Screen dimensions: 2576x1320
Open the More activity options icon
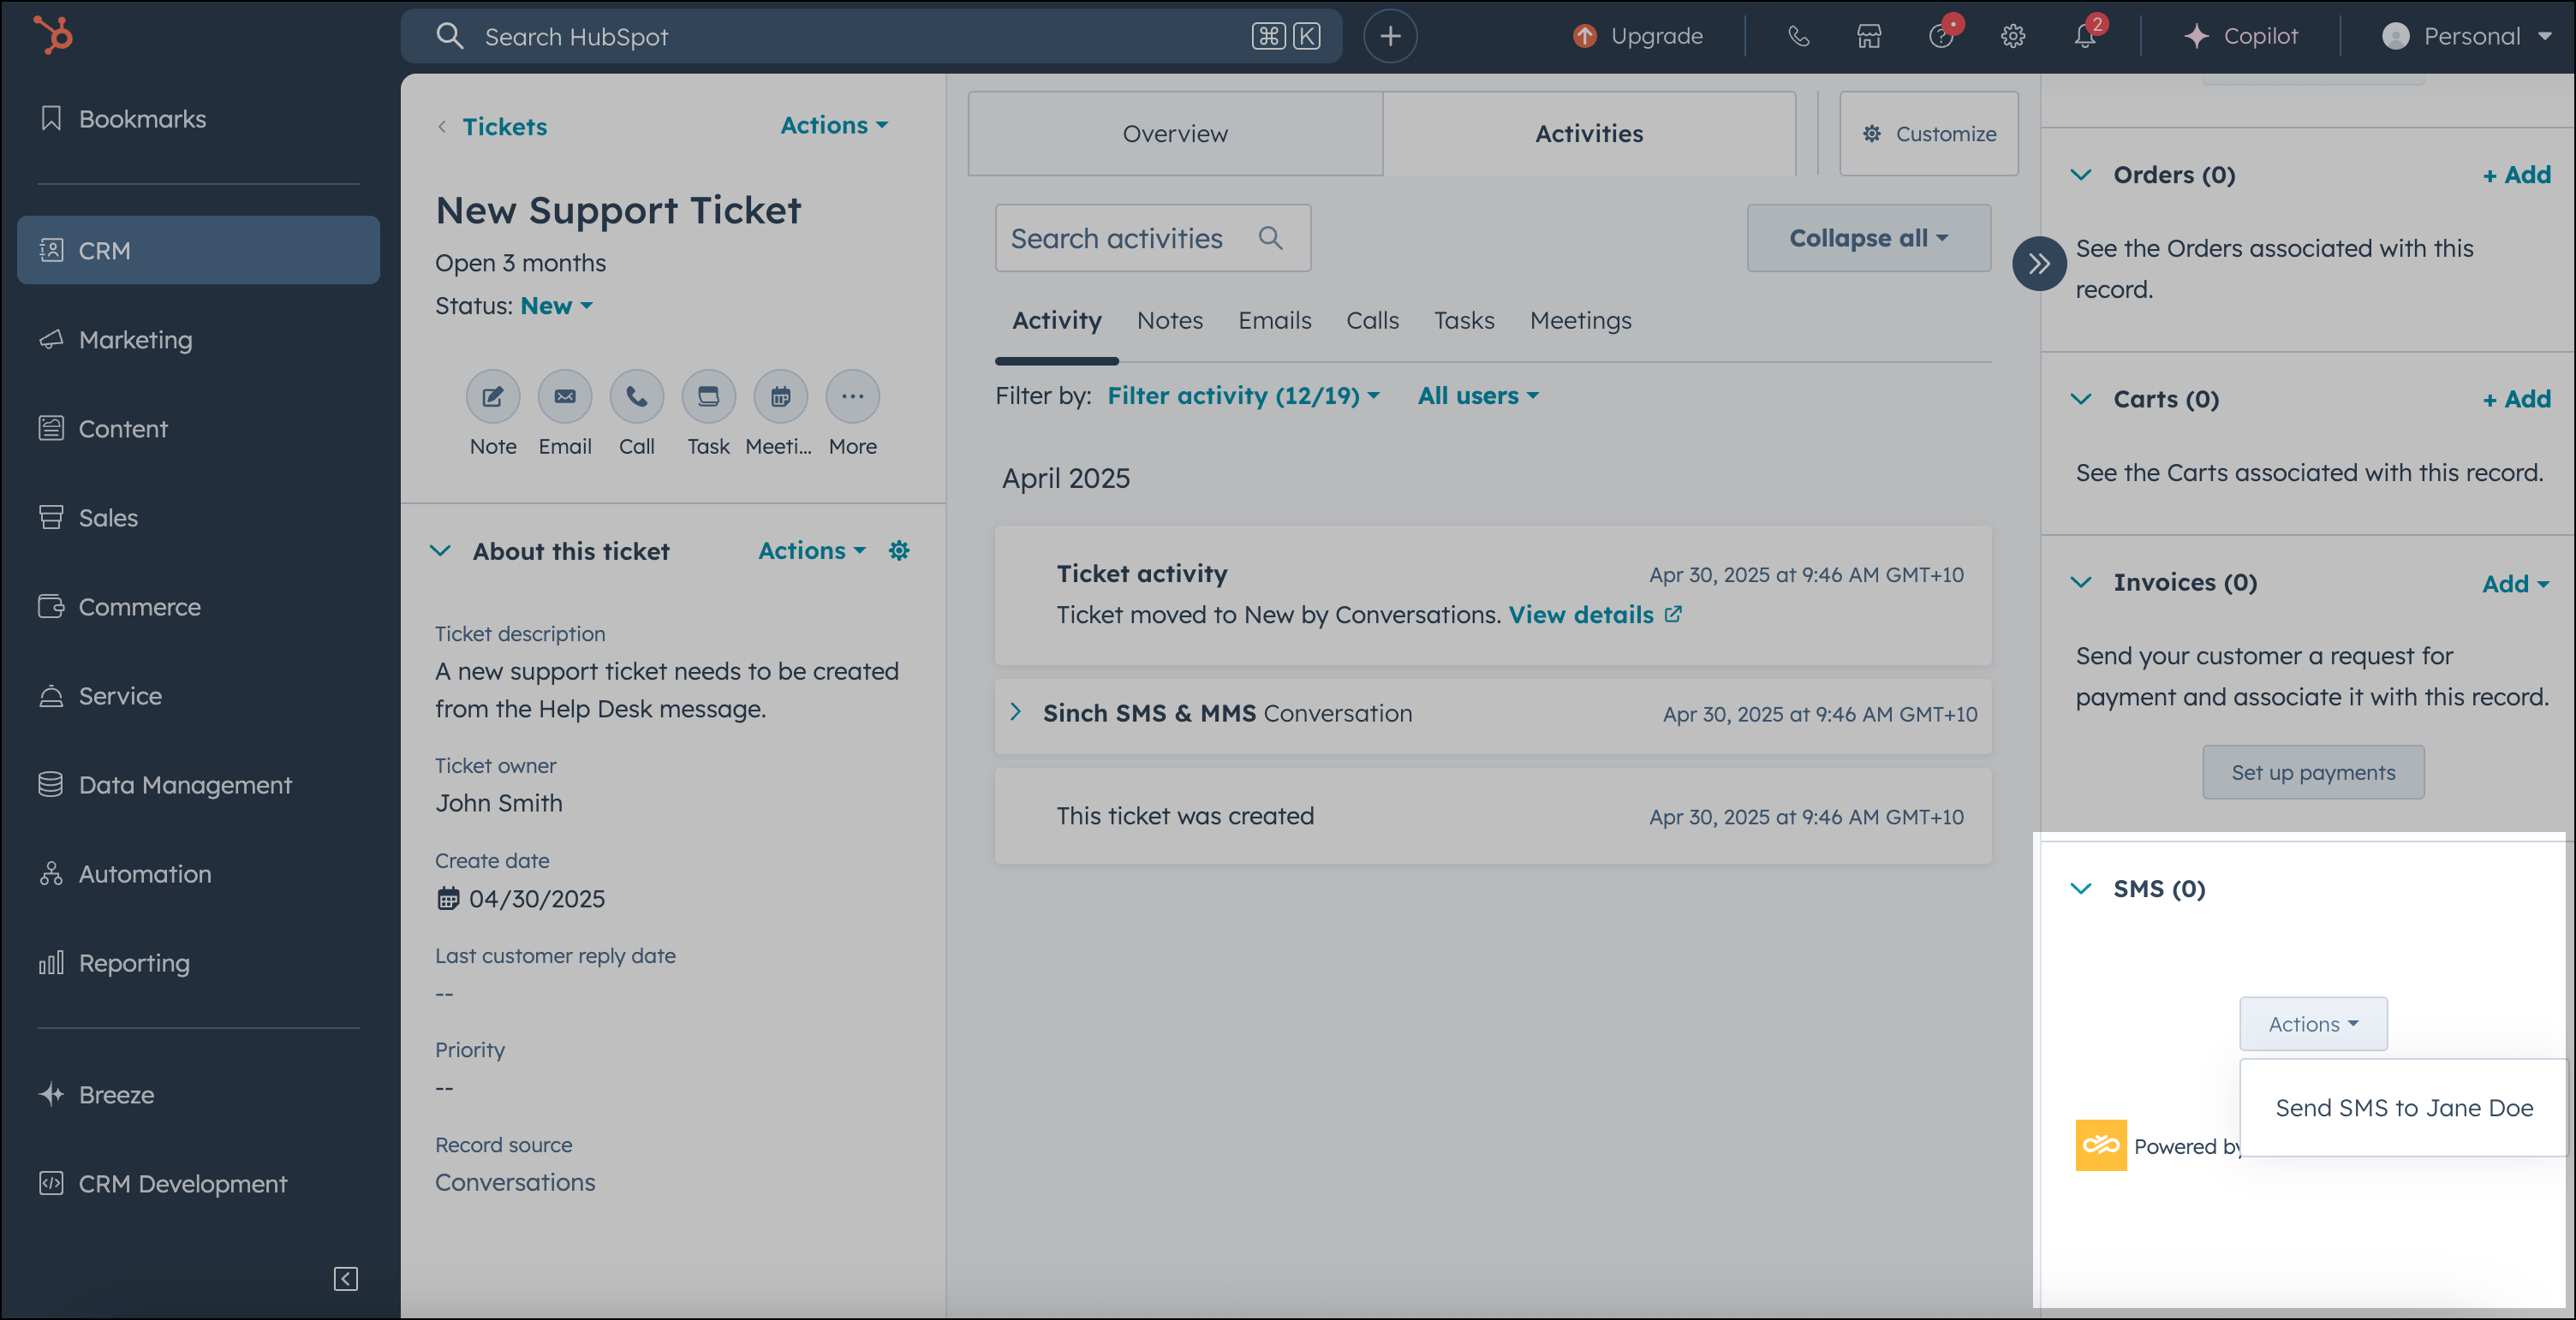click(x=852, y=395)
